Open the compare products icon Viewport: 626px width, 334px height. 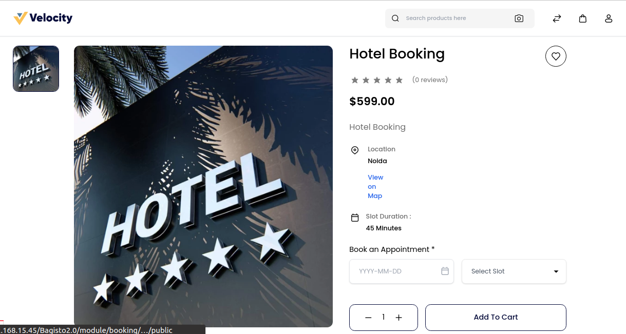557,18
